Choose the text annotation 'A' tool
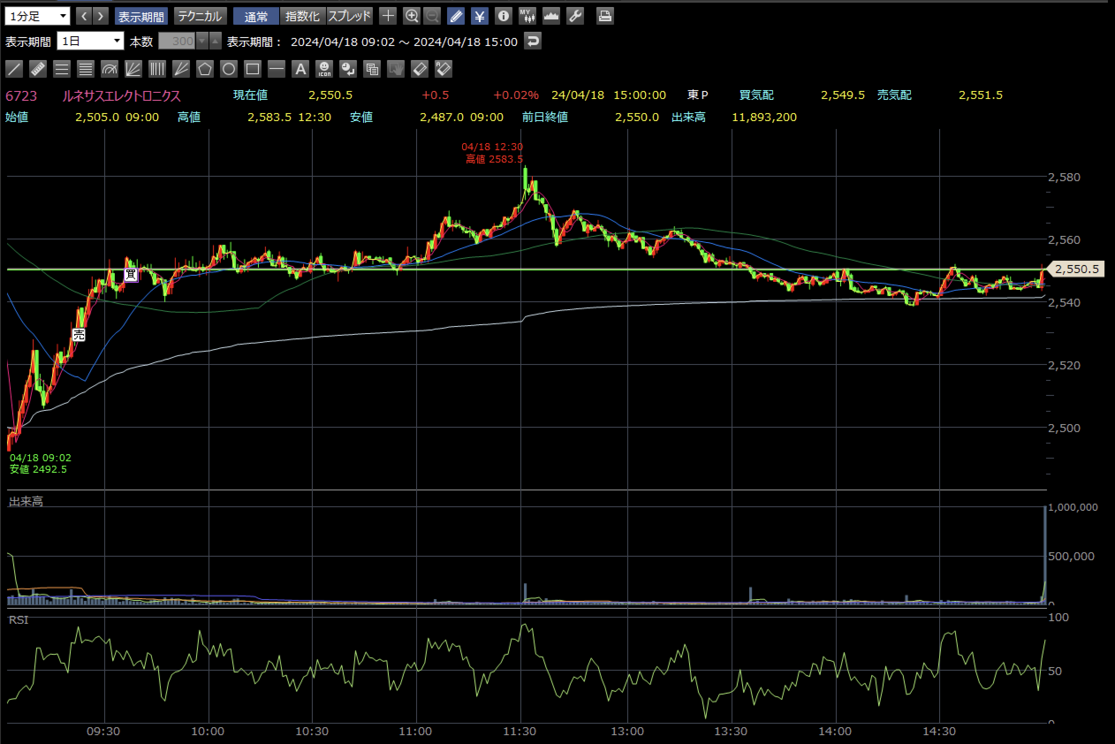This screenshot has width=1115, height=744. click(300, 69)
